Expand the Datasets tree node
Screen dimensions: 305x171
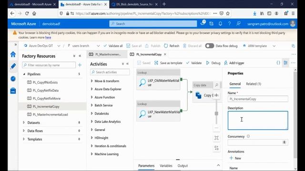click(x=24, y=123)
